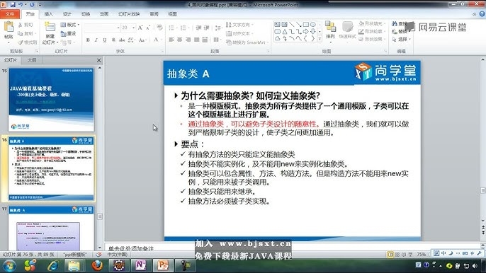Open the Character Spacing dropdown
The image size is (486, 273).
(131, 40)
